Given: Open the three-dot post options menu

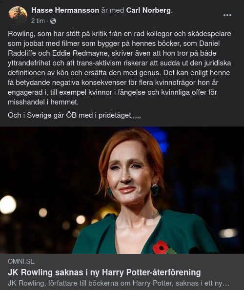Looking at the screenshot, I should pos(227,15).
